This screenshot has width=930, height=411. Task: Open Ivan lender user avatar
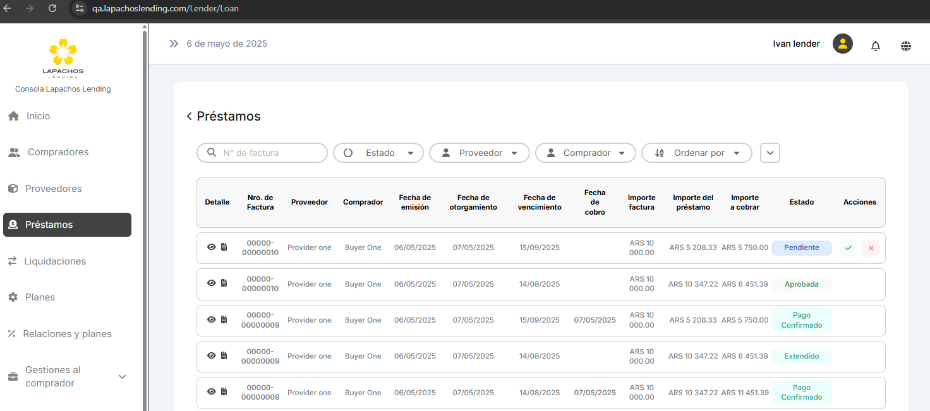(x=843, y=44)
